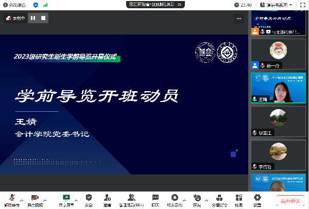Open the Apps icon in toolbar
309x209 pixels.
(238, 198)
